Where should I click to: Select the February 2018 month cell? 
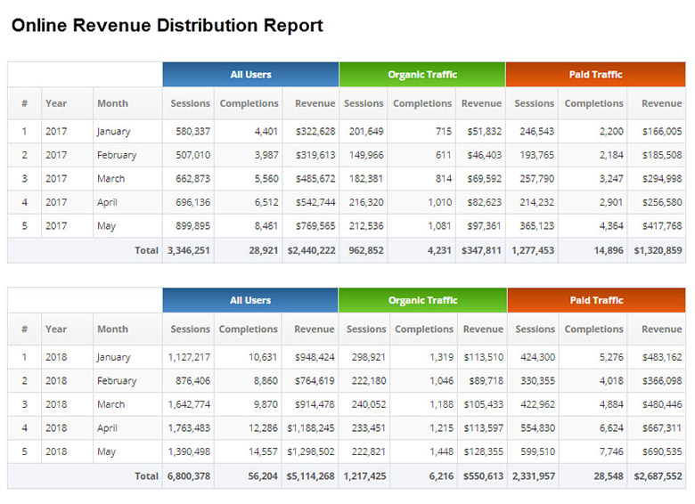tap(117, 381)
